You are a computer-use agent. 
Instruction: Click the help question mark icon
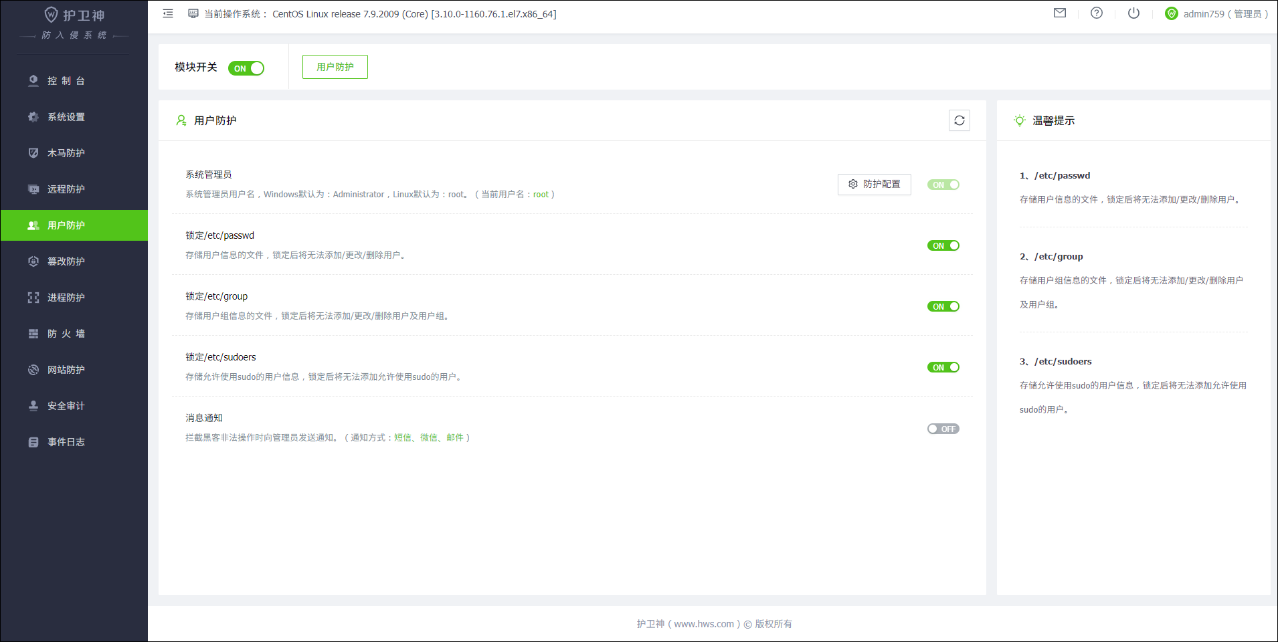coord(1097,13)
